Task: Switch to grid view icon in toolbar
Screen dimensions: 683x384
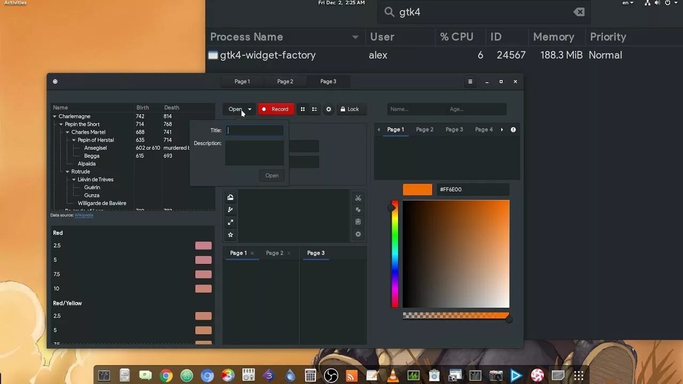Action: (303, 109)
